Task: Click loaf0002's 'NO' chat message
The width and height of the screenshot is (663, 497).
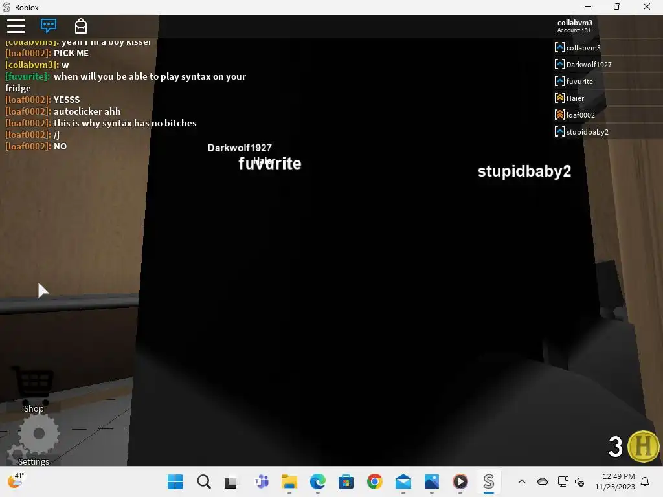Action: pyautogui.click(x=60, y=147)
